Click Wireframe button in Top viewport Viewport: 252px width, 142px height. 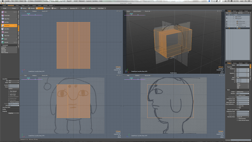click(x=34, y=11)
